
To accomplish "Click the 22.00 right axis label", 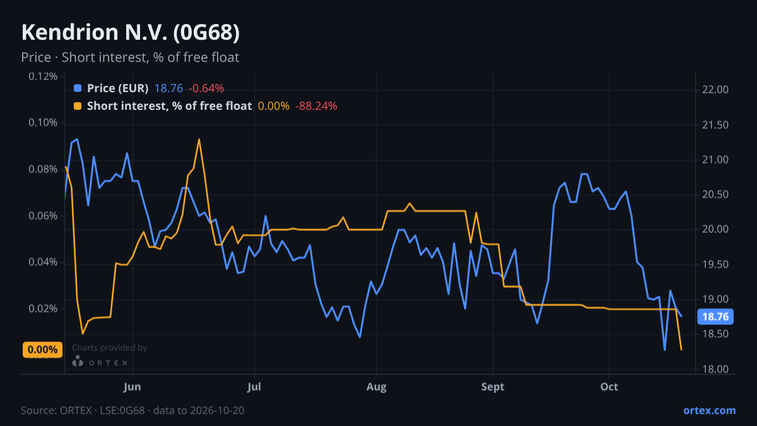I will point(715,90).
